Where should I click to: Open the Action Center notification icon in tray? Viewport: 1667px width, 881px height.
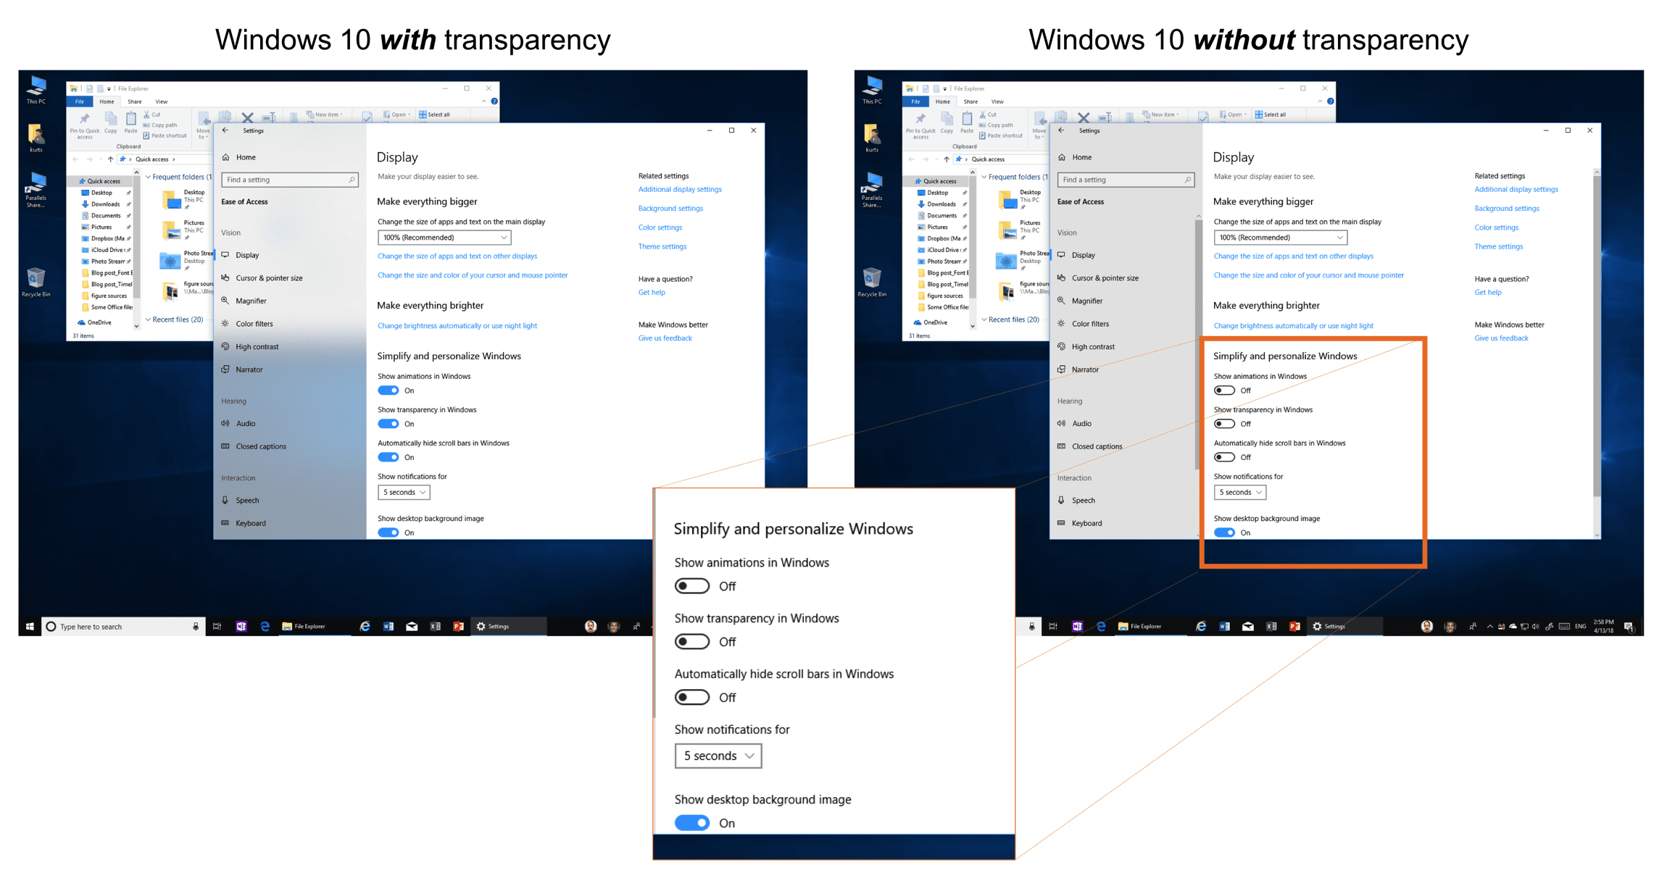pos(1629,627)
